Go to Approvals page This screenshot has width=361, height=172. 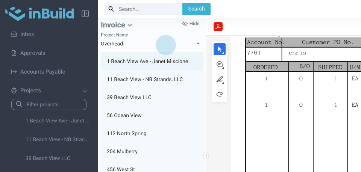[33, 53]
